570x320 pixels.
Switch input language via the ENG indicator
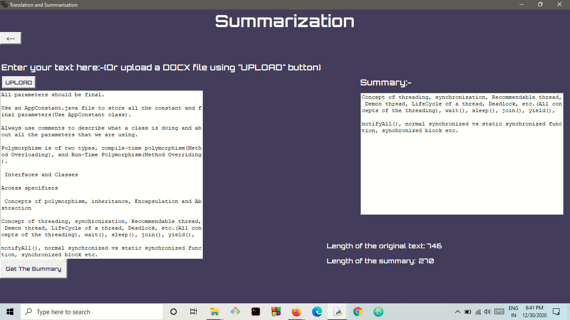pyautogui.click(x=513, y=311)
